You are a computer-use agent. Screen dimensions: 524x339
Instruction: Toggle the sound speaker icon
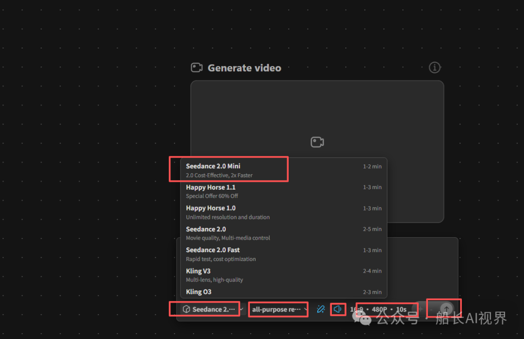click(338, 309)
